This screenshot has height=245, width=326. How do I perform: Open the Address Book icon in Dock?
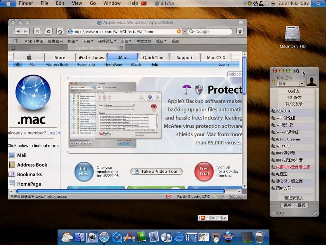pyautogui.click(x=141, y=237)
